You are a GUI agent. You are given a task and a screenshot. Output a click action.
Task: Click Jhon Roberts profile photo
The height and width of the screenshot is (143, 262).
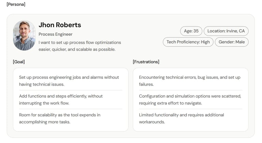coord(24,35)
